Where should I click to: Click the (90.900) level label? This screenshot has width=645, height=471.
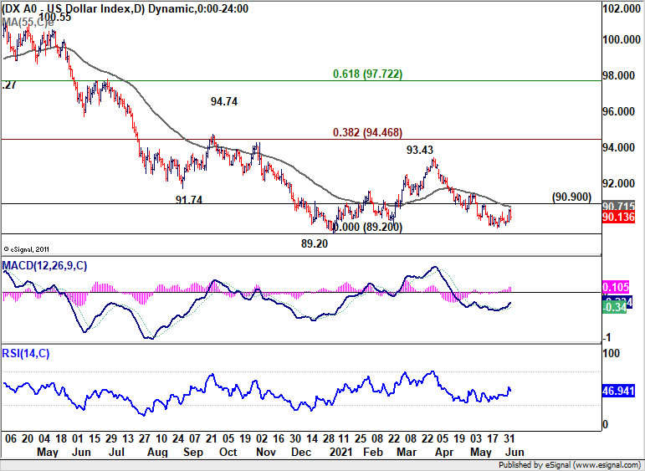(x=571, y=197)
